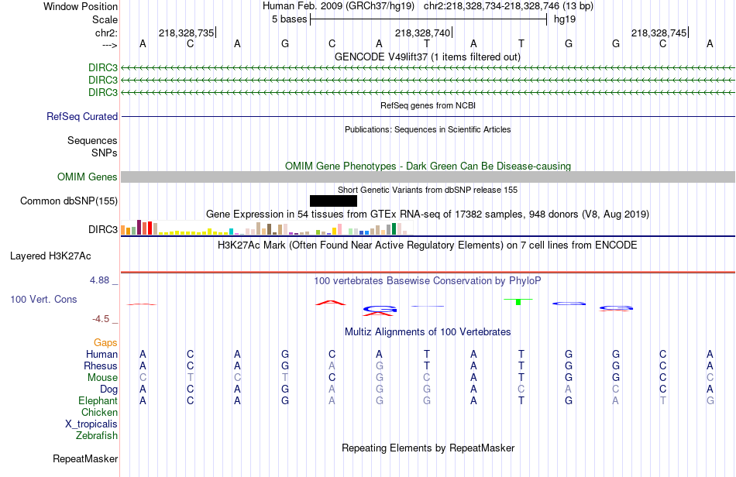Select the Zebrafish alignment row label

tap(97, 436)
